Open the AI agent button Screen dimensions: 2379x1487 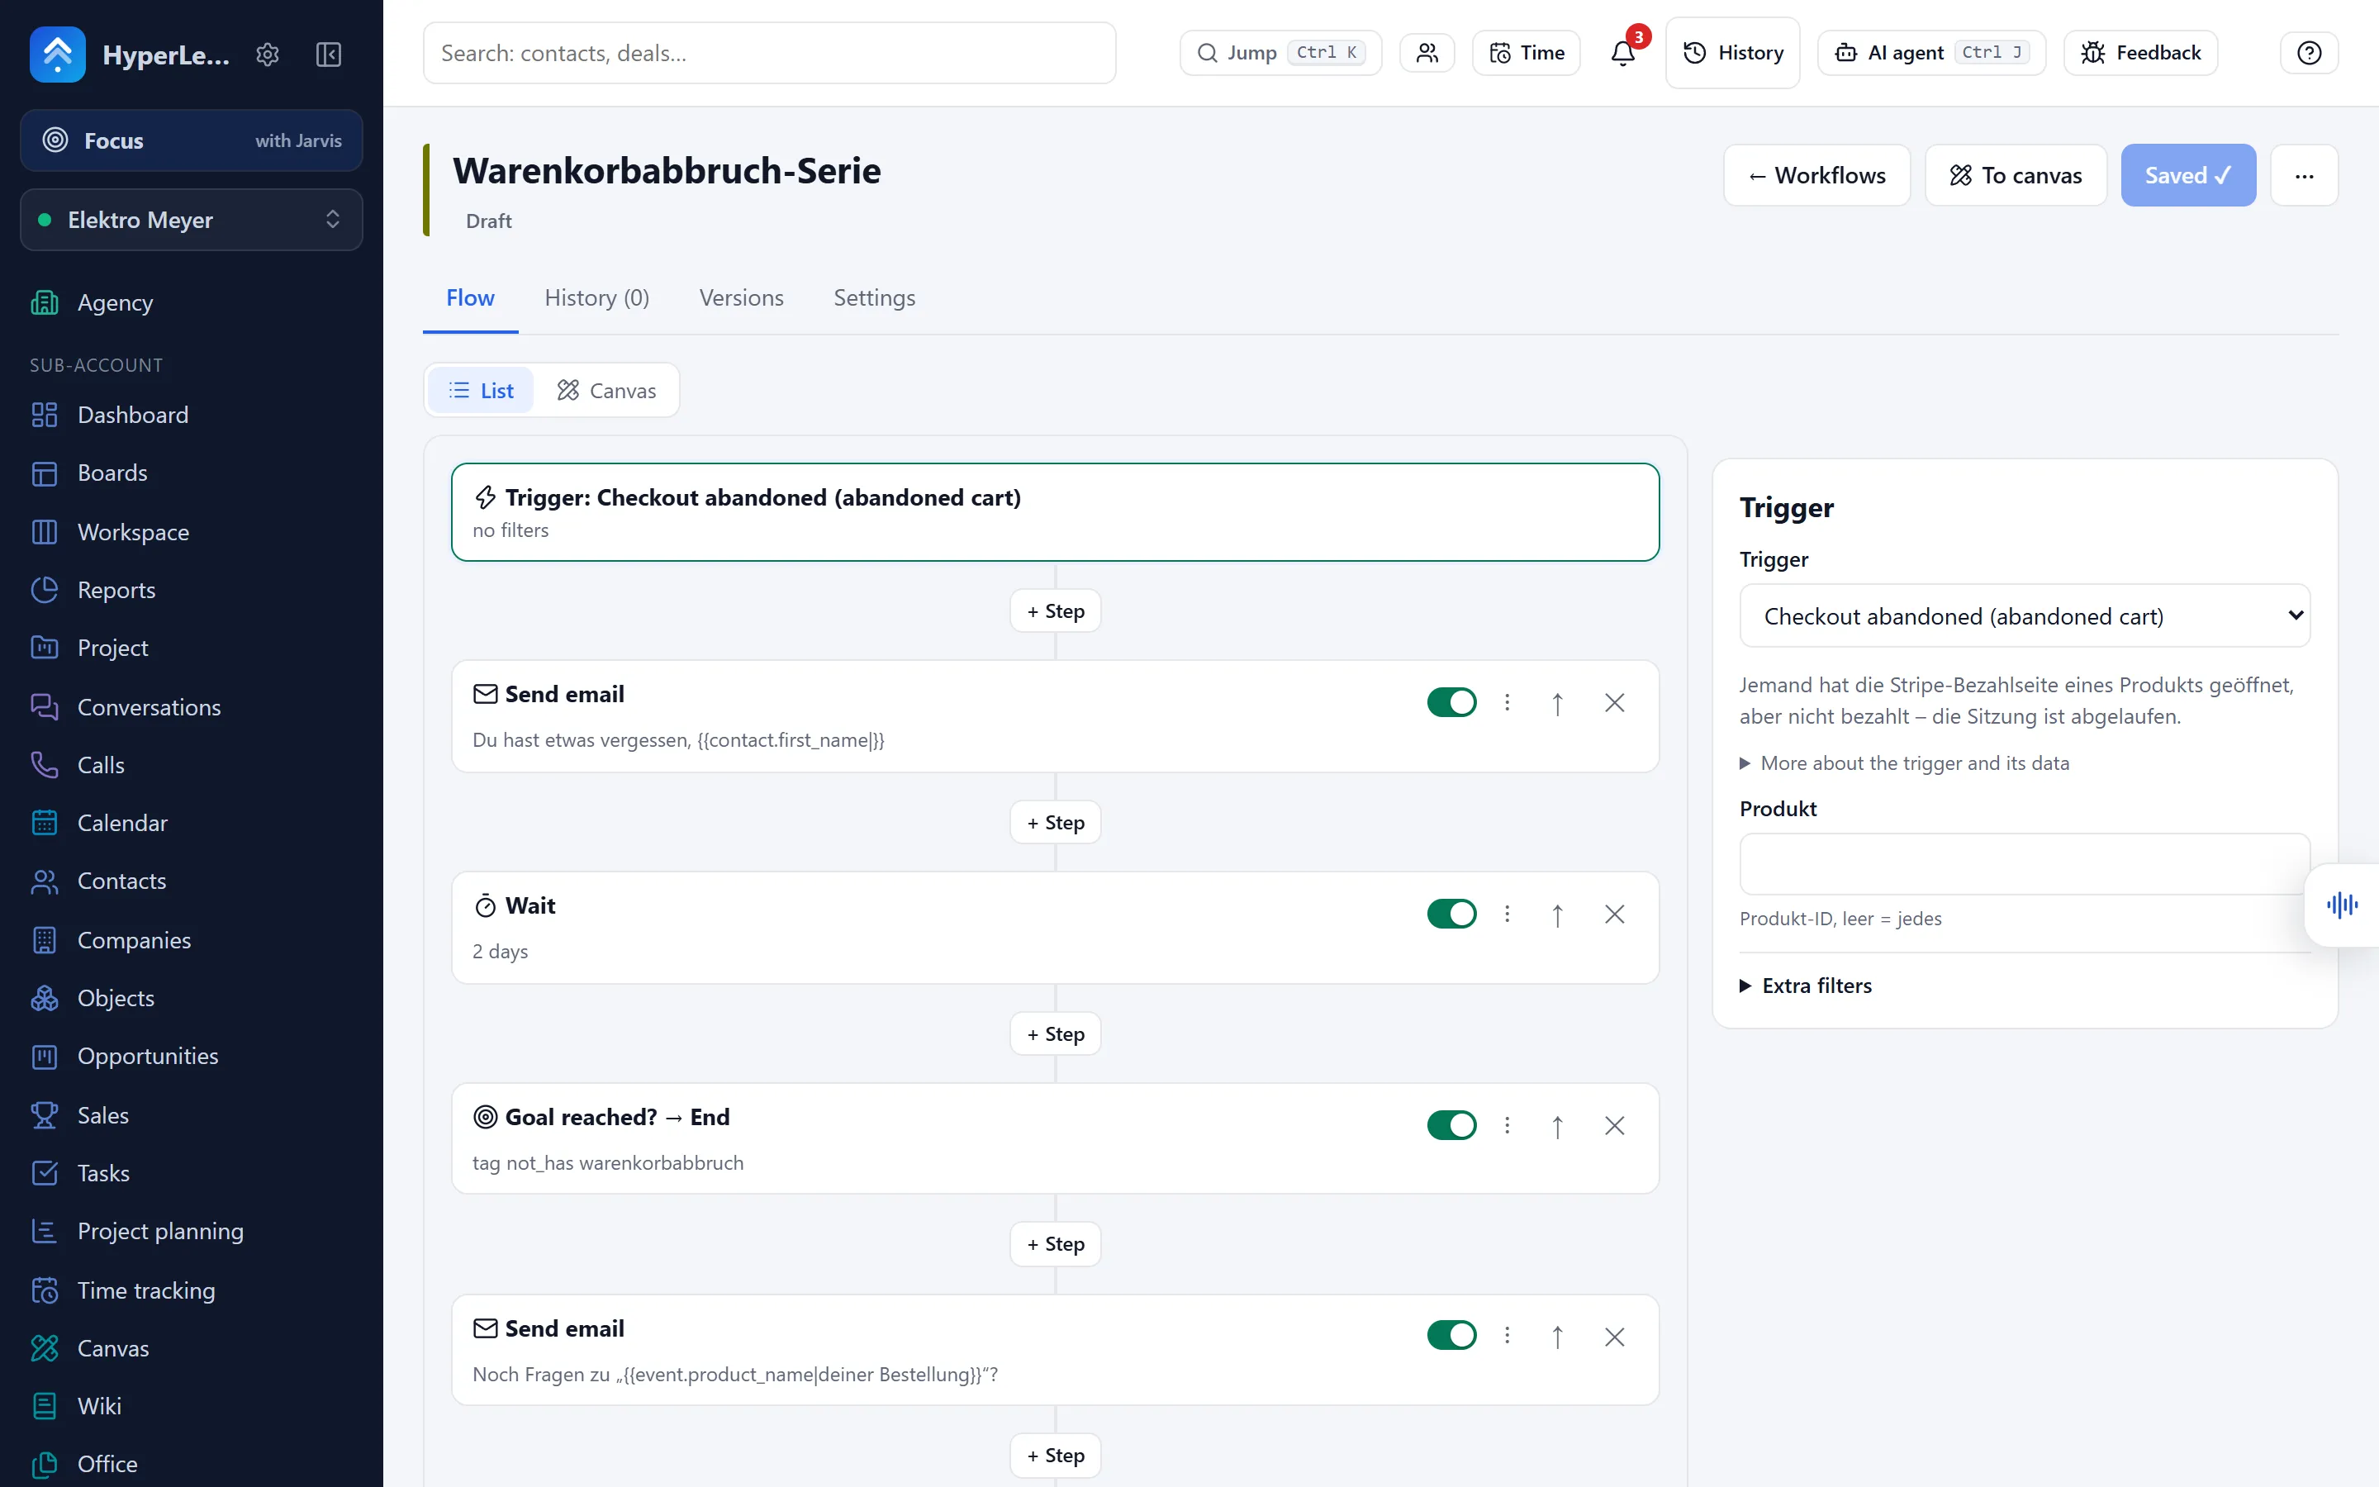[x=1930, y=53]
